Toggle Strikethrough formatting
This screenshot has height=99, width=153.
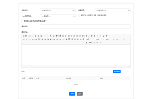tap(95, 36)
